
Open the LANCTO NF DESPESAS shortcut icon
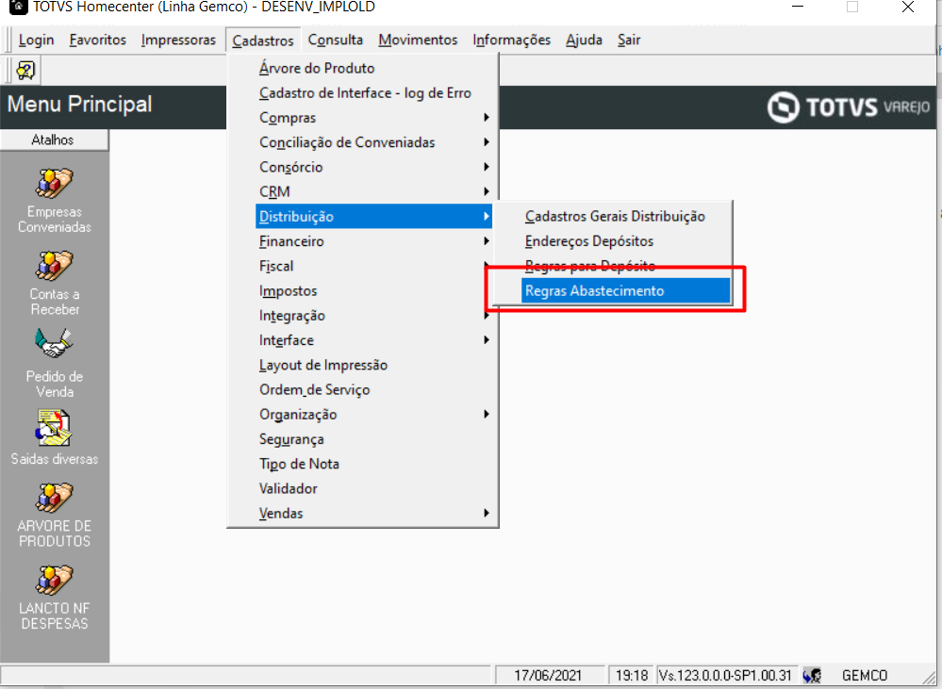coord(54,580)
